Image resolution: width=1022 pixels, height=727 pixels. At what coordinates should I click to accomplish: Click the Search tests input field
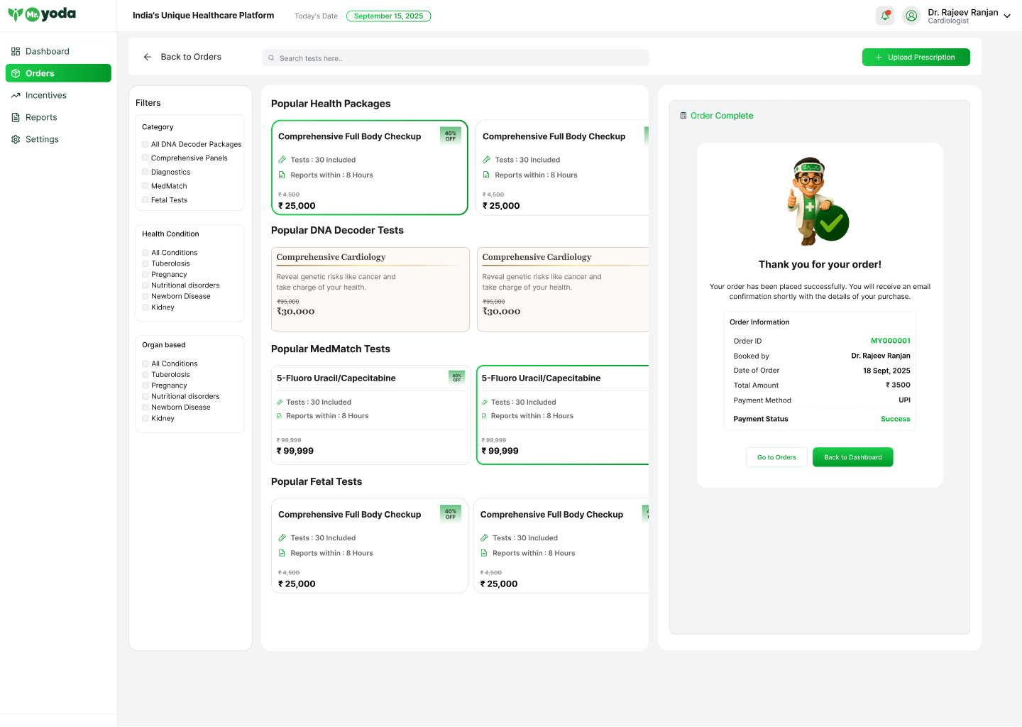coord(456,58)
